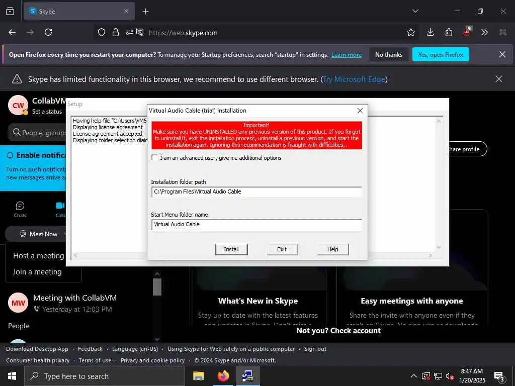Open the Windows Start menu
The width and height of the screenshot is (515, 386).
pyautogui.click(x=12, y=376)
